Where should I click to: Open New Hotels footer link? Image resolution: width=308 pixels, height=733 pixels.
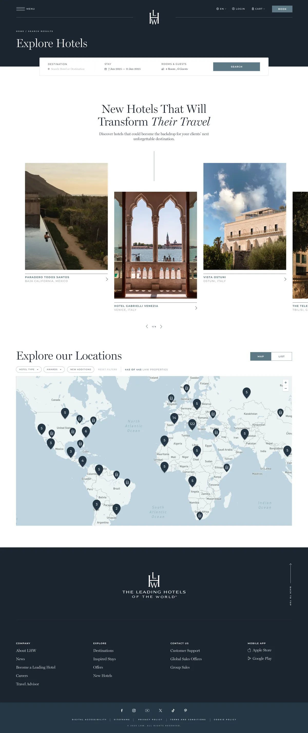103,675
